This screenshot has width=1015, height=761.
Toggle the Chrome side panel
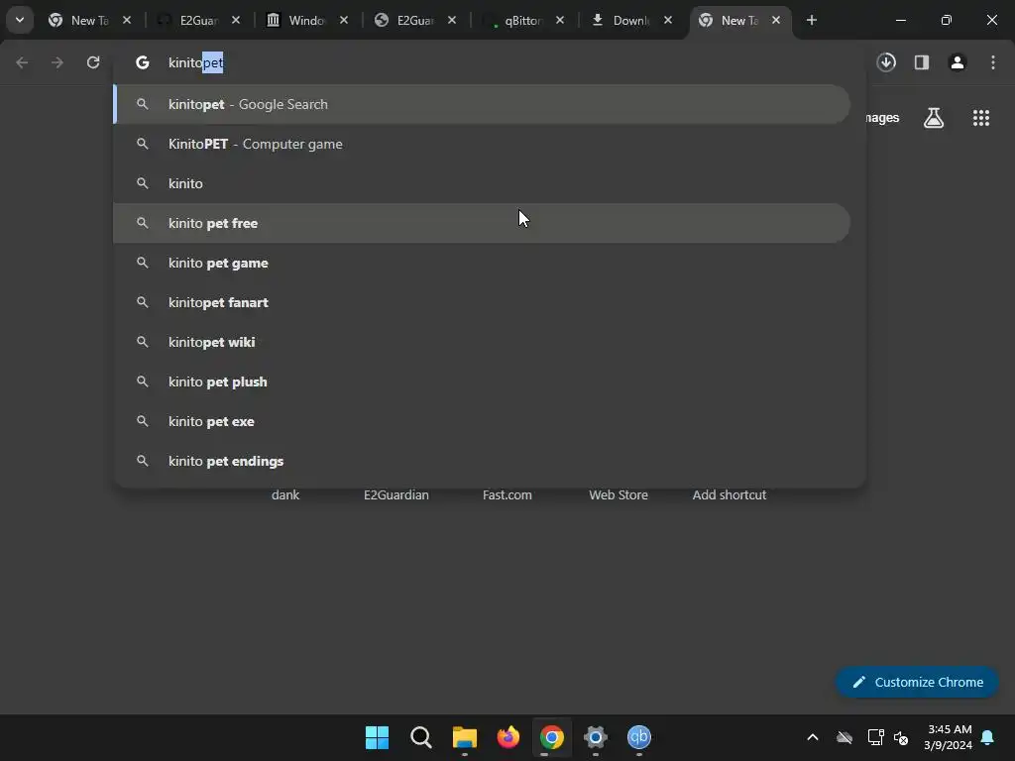[x=922, y=62]
